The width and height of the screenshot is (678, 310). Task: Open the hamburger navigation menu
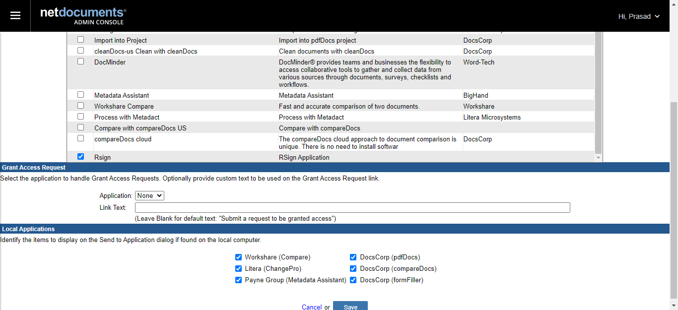(x=15, y=15)
